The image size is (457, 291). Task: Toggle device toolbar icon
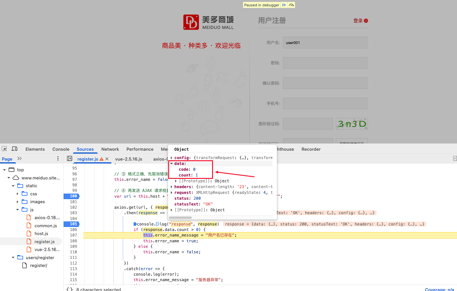pos(15,149)
